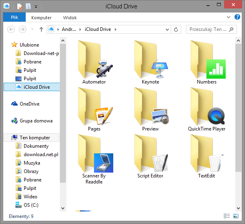The image size is (245, 224).
Task: Expand arrow before Andr... breadcrumb
Action: 58,29
